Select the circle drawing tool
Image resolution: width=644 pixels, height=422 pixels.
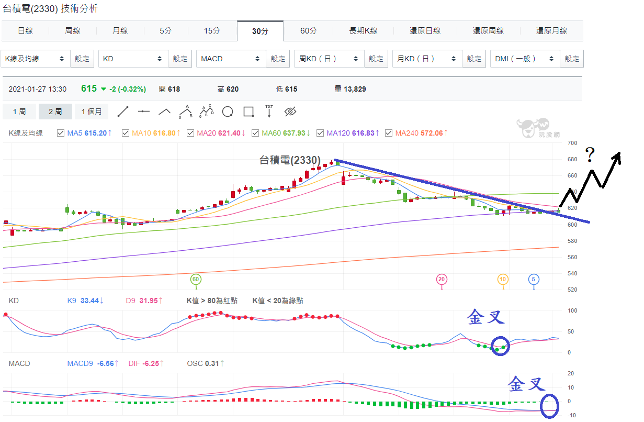228,112
